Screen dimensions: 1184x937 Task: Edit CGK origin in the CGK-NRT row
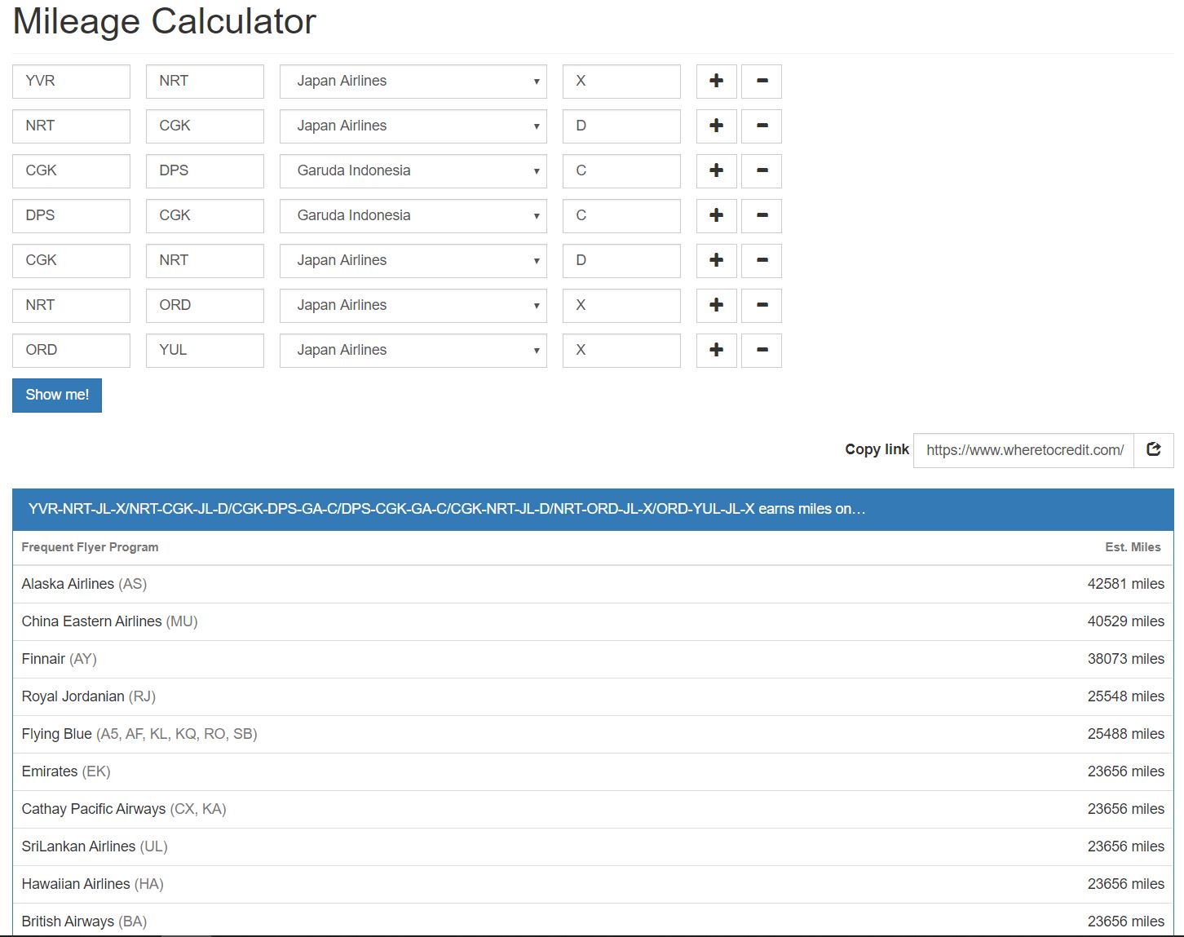pyautogui.click(x=72, y=261)
